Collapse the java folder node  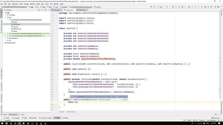pyautogui.click(x=6, y=17)
